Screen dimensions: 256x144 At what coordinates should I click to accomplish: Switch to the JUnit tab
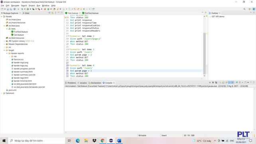coord(26,13)
